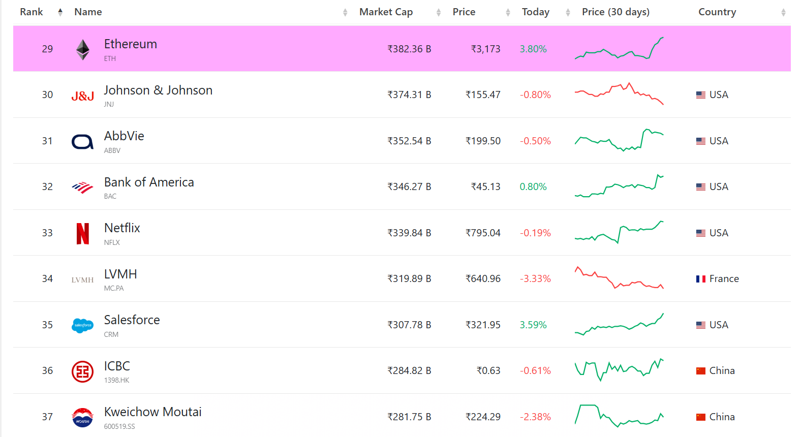The height and width of the screenshot is (437, 801).
Task: Click the Ethereum diamond logo
Action: [82, 50]
